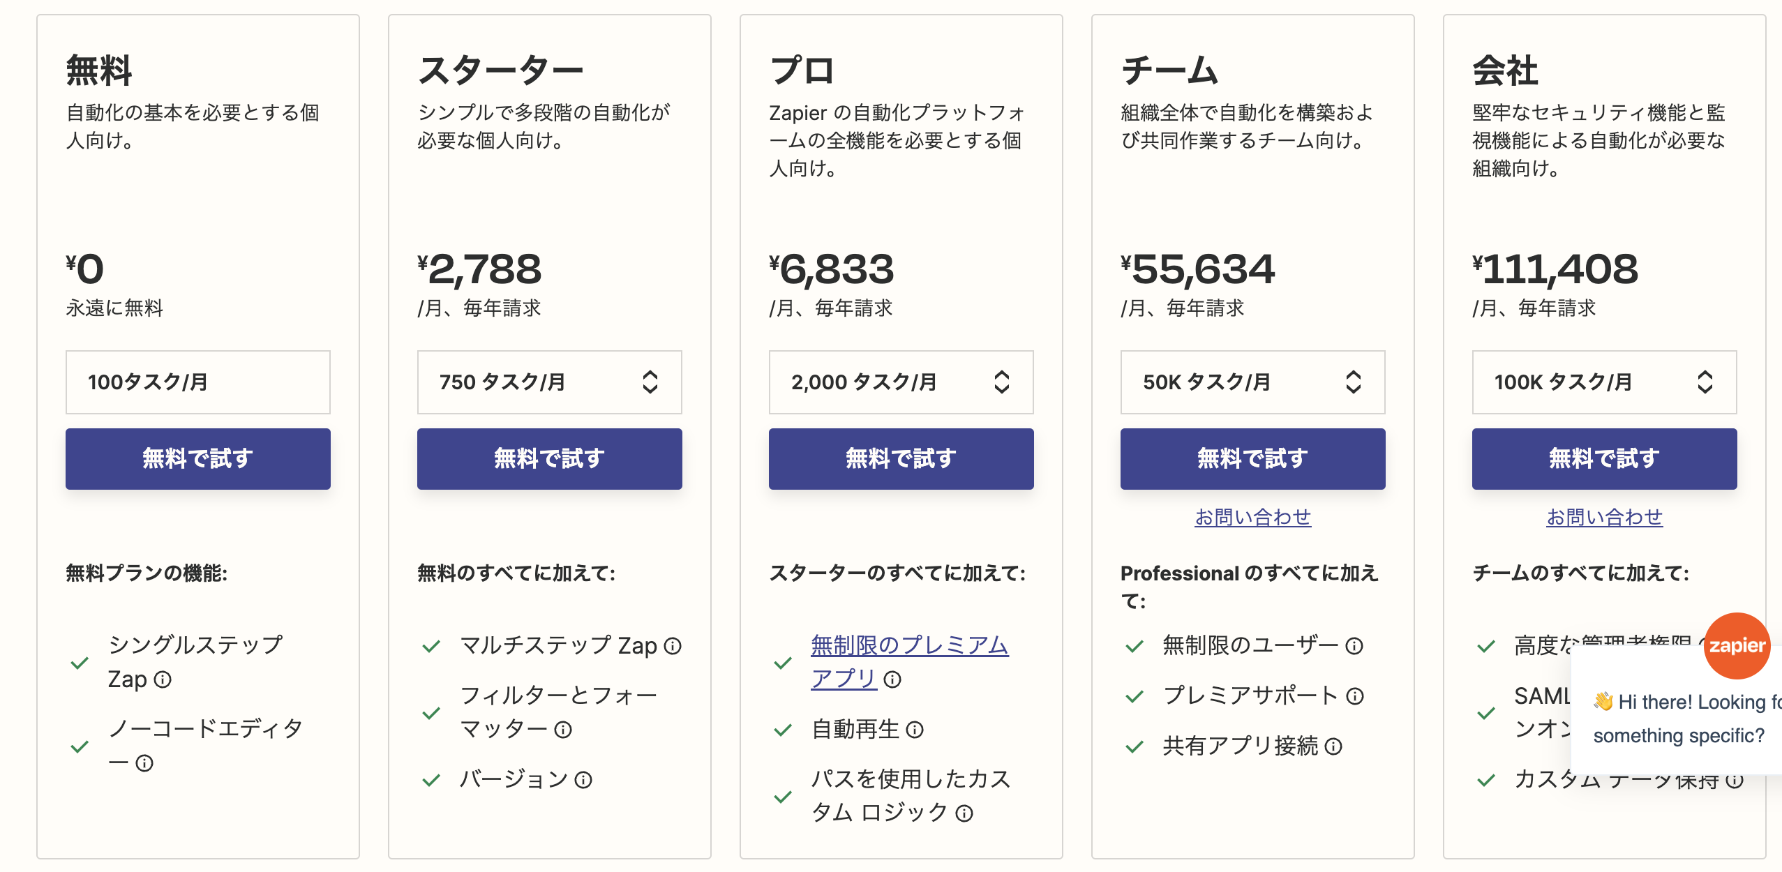Open info tooltip for マルチステップ Zap
Image resolution: width=1782 pixels, height=872 pixels.
(673, 647)
